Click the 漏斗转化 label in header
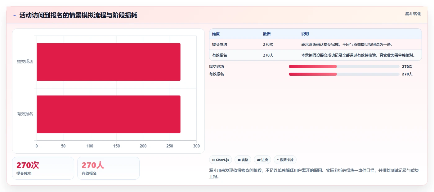The width and height of the screenshot is (434, 192). point(413,14)
